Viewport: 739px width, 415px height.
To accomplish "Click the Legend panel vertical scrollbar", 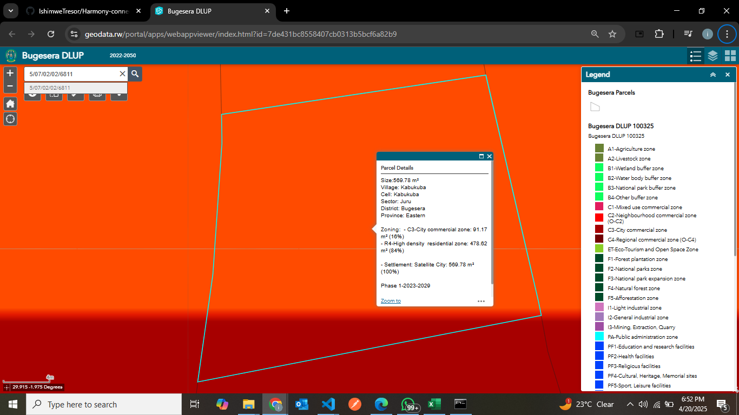I will coord(735,170).
